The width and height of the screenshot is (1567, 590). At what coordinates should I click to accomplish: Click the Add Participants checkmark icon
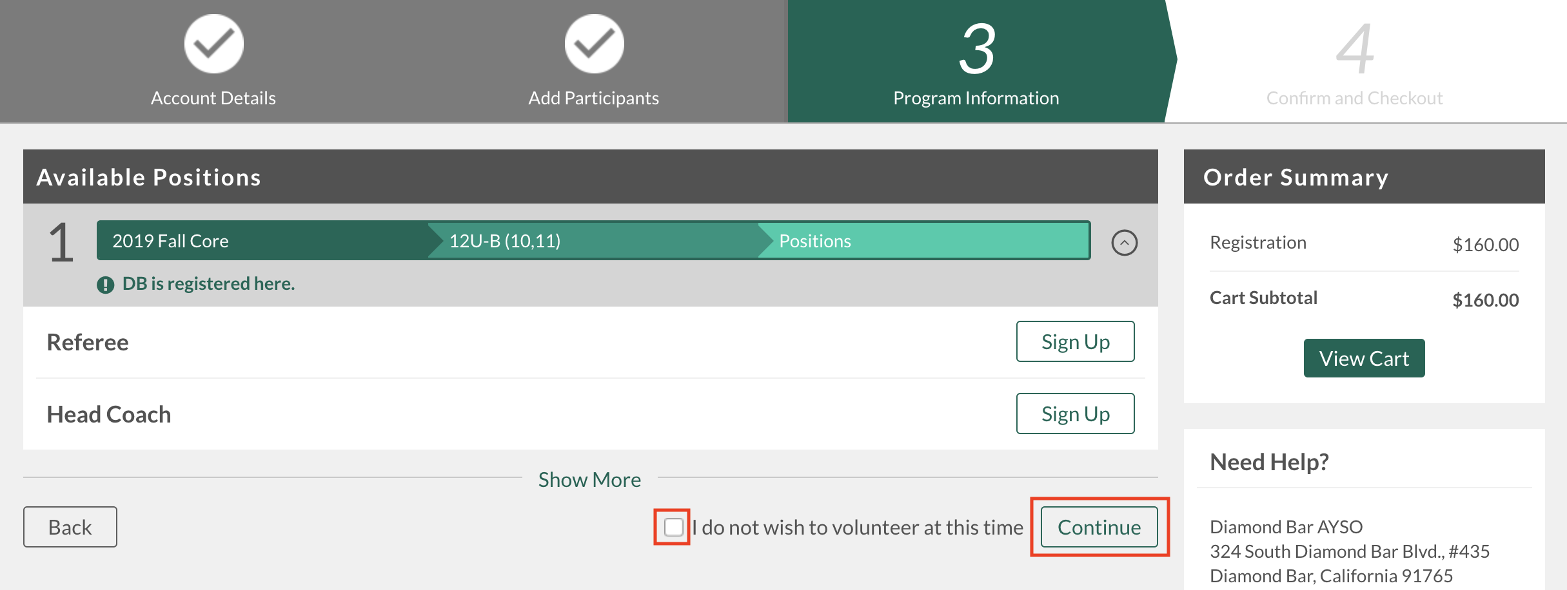[595, 44]
